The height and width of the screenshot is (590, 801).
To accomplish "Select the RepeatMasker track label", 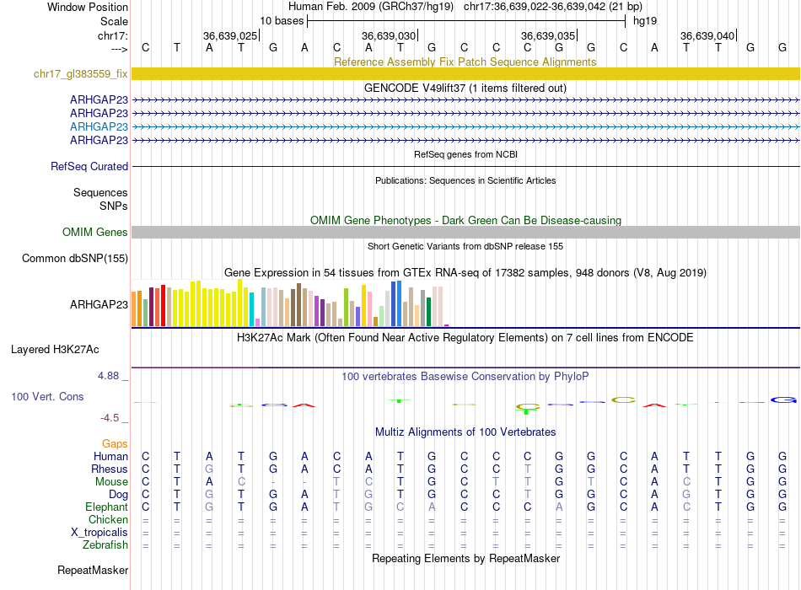I will click(93, 571).
